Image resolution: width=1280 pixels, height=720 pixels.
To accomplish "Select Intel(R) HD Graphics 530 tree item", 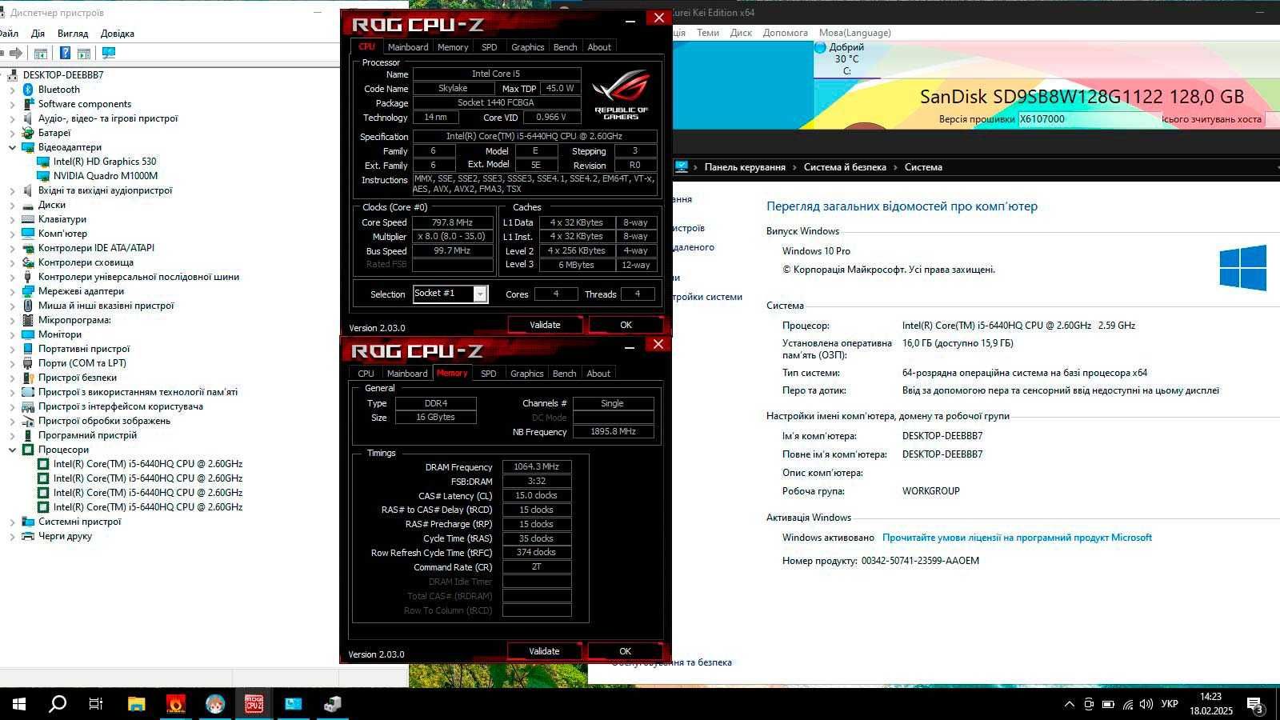I will (x=104, y=162).
